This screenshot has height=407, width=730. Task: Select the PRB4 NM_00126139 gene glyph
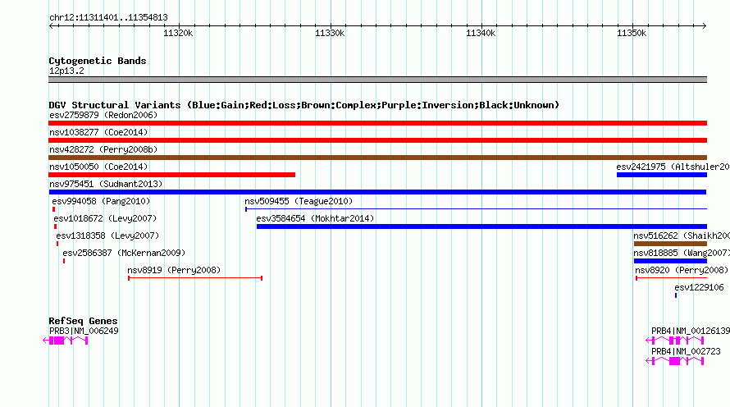click(674, 341)
